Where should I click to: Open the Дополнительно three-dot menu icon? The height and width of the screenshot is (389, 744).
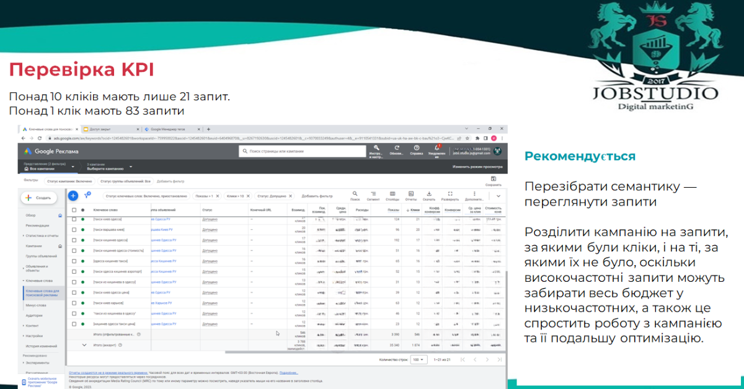pos(474,192)
